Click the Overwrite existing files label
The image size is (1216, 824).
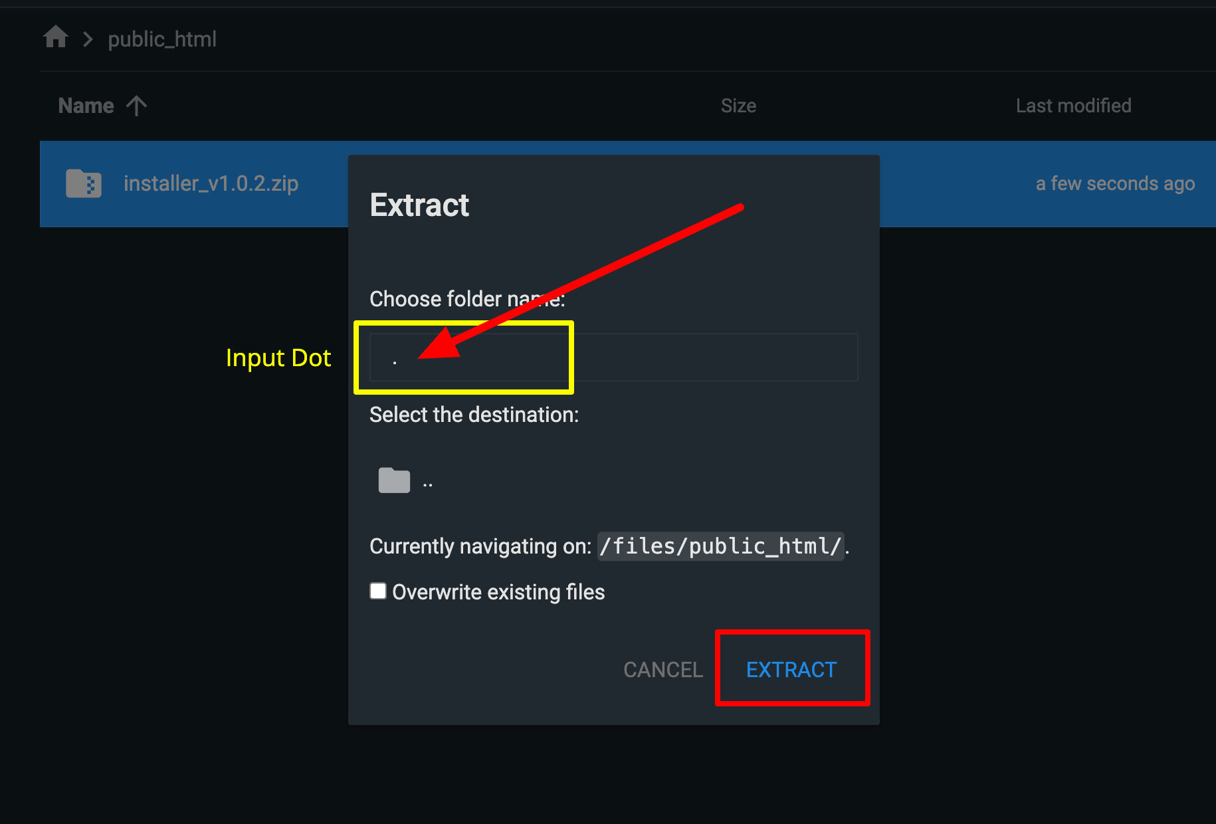[498, 591]
